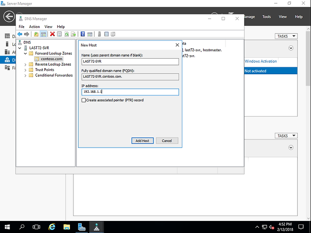The height and width of the screenshot is (233, 311).
Task: Click Cancel in the New Host dialog
Action: [x=167, y=141]
